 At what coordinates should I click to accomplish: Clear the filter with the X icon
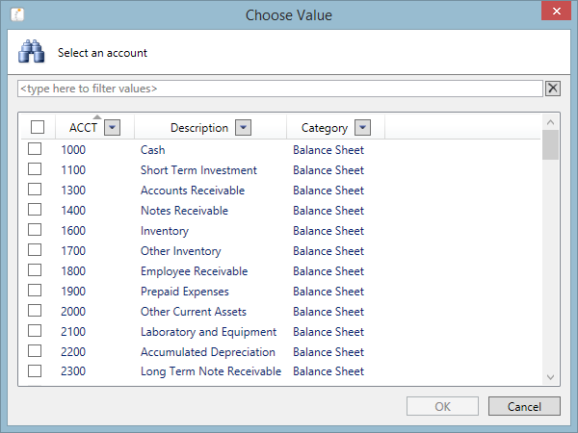(553, 89)
